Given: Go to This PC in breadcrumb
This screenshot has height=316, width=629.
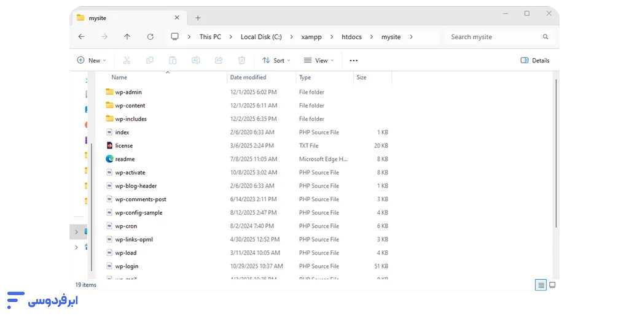Looking at the screenshot, I should (x=210, y=37).
